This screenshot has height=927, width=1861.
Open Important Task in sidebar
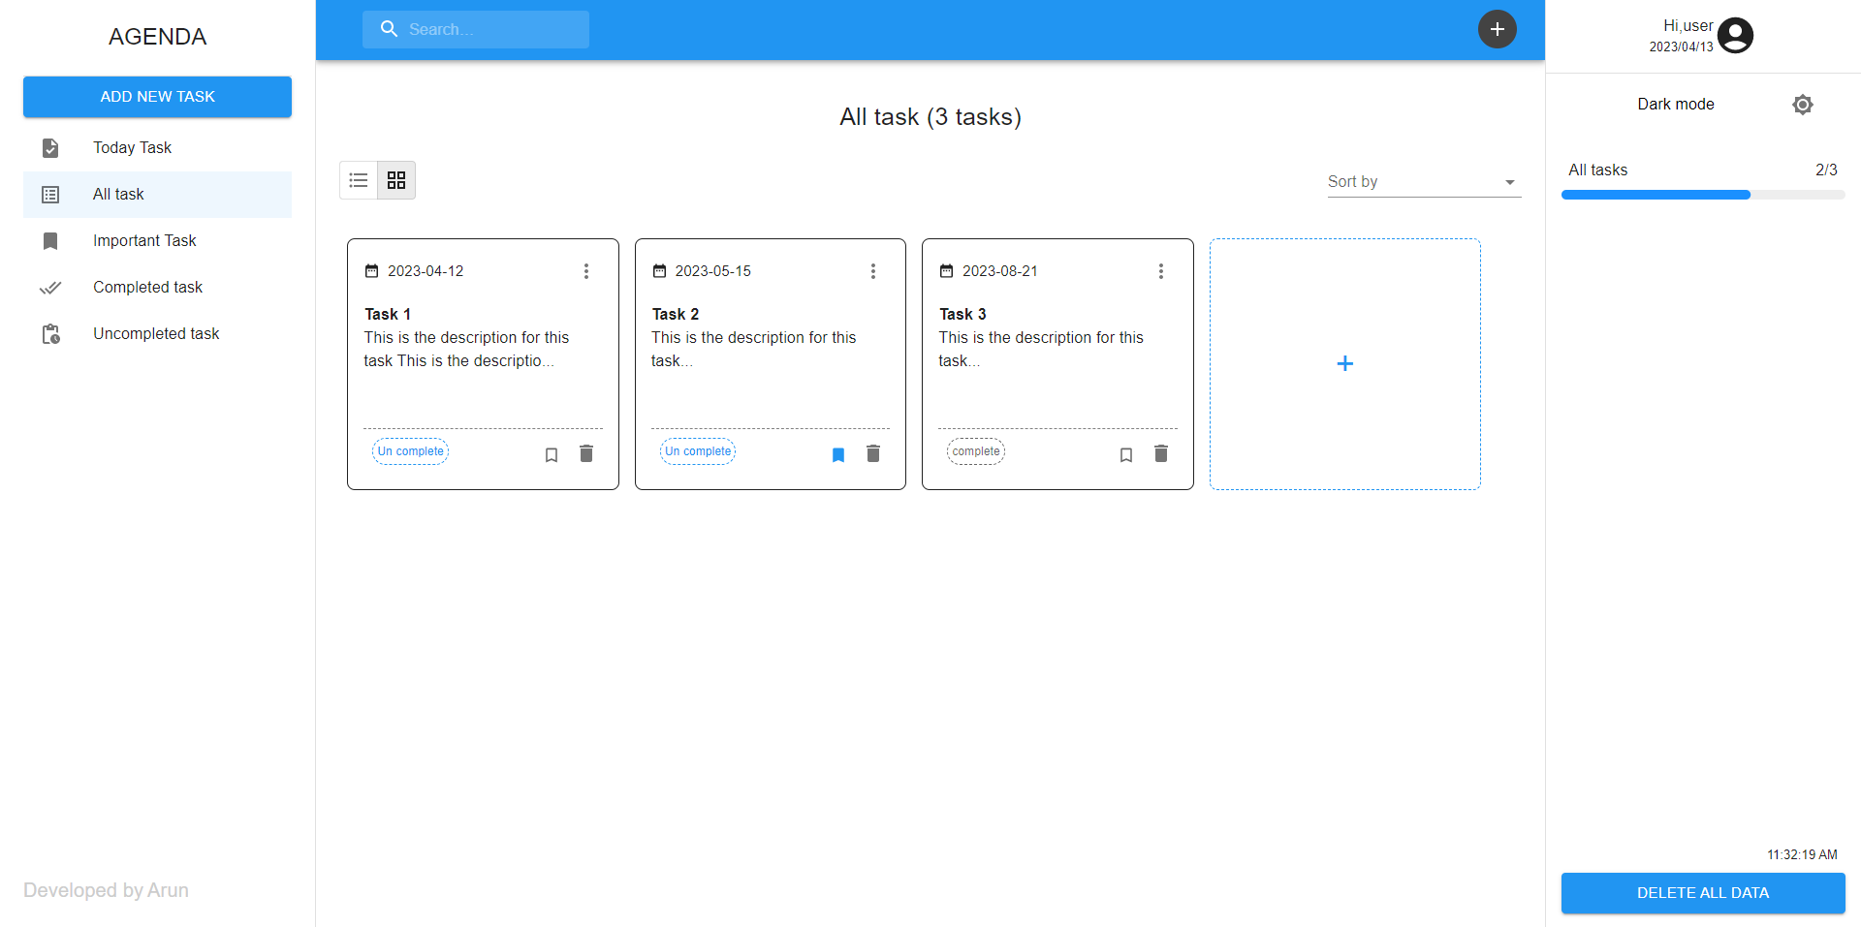157,241
